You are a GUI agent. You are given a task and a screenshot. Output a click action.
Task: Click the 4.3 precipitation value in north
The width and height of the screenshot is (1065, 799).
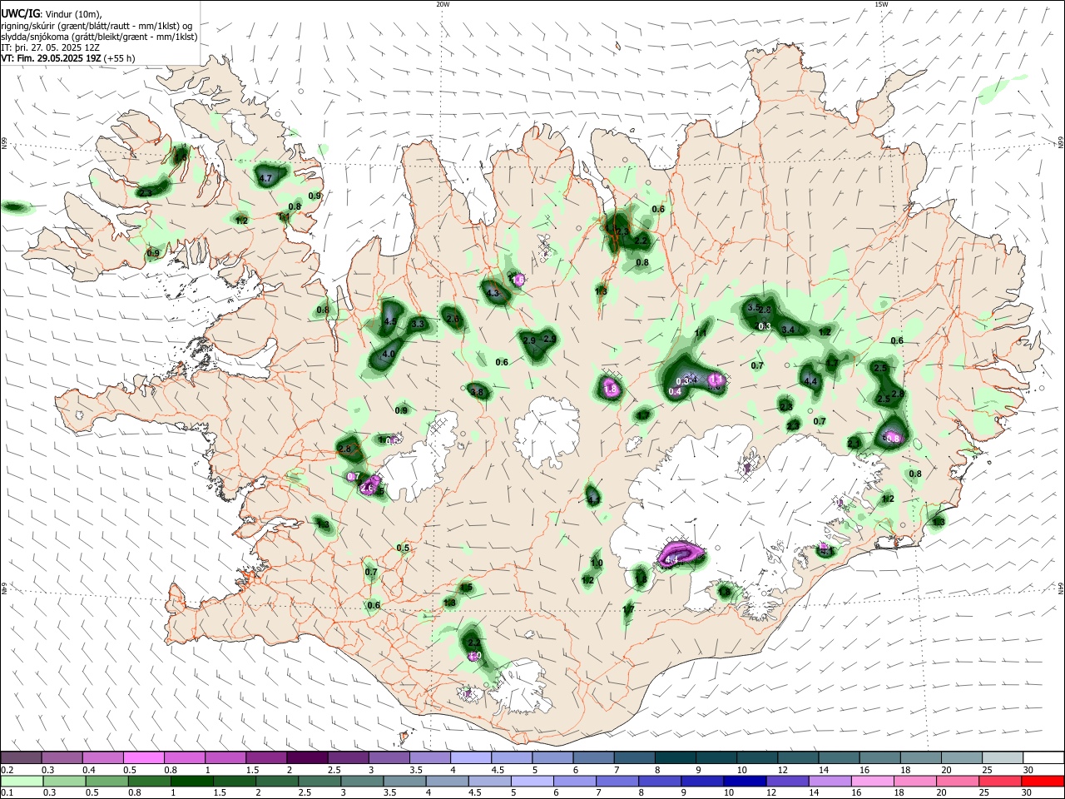492,293
